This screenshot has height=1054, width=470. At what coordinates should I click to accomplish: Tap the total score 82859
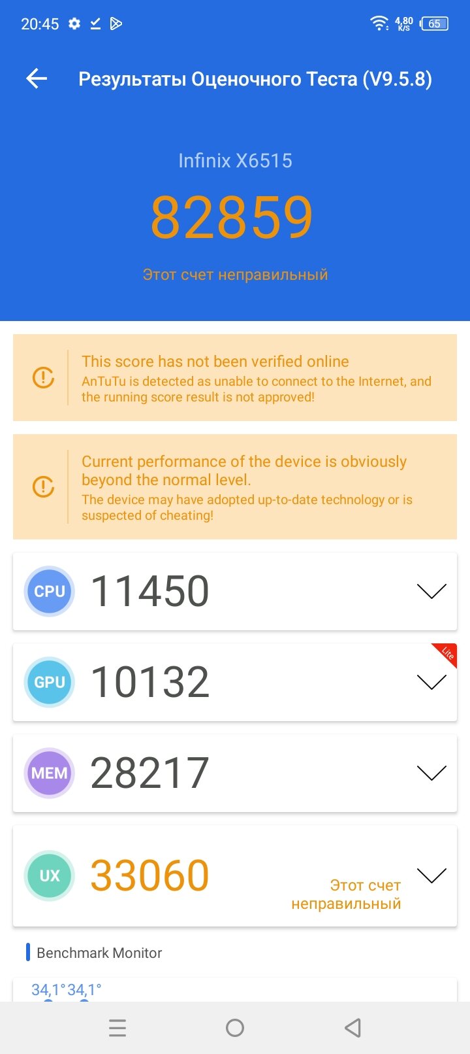(x=232, y=218)
